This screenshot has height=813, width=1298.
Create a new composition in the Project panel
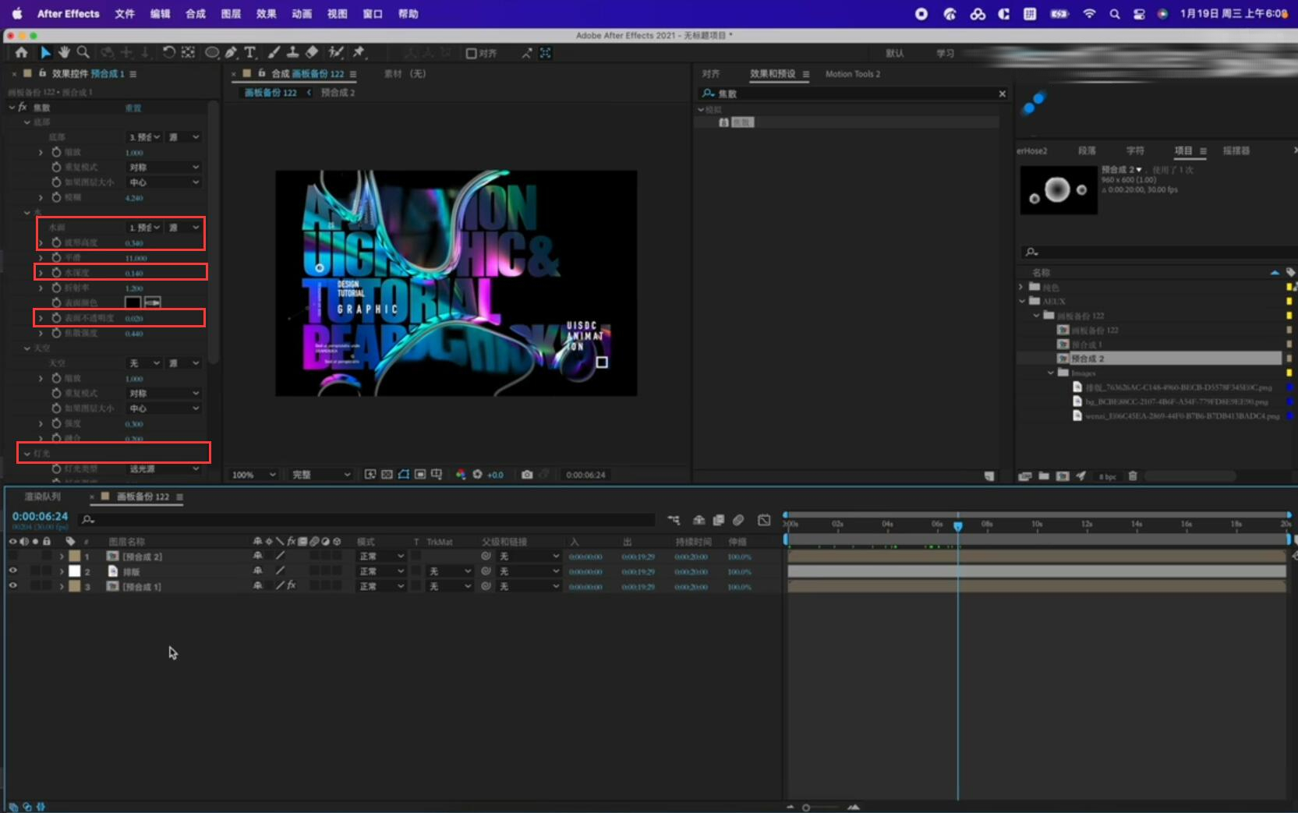point(1062,475)
